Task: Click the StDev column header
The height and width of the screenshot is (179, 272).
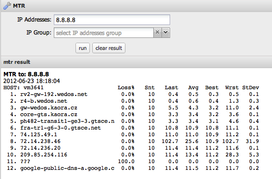Action: [251, 87]
